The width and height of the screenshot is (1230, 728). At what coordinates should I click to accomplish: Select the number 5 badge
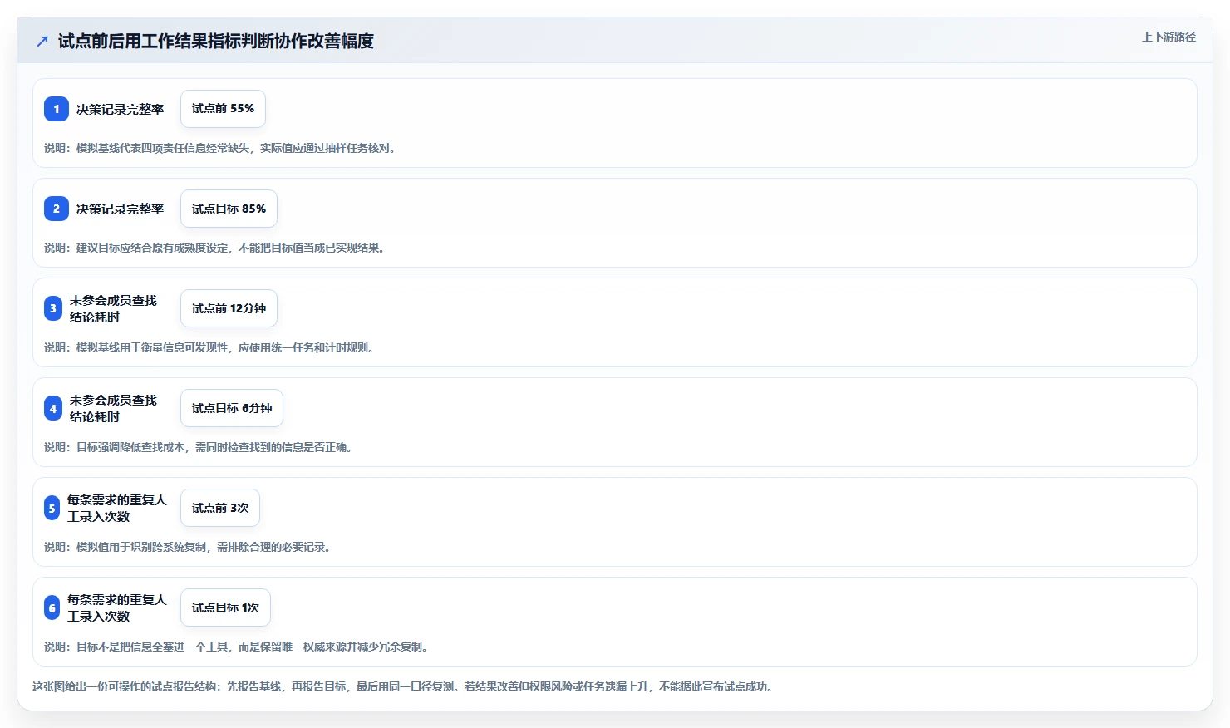click(52, 508)
